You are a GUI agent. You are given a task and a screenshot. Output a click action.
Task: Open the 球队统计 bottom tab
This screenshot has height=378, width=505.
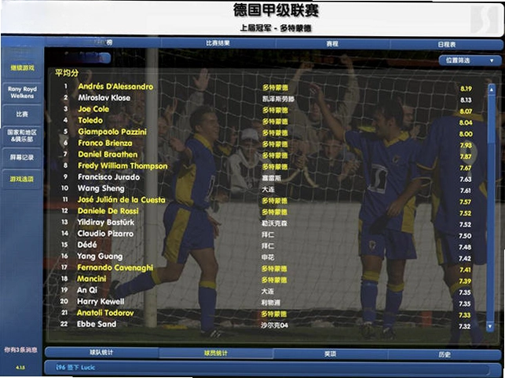(102, 352)
